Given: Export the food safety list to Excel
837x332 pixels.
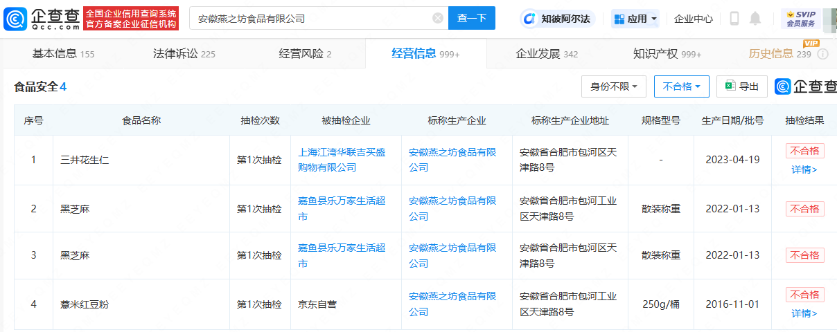Looking at the screenshot, I should [741, 86].
